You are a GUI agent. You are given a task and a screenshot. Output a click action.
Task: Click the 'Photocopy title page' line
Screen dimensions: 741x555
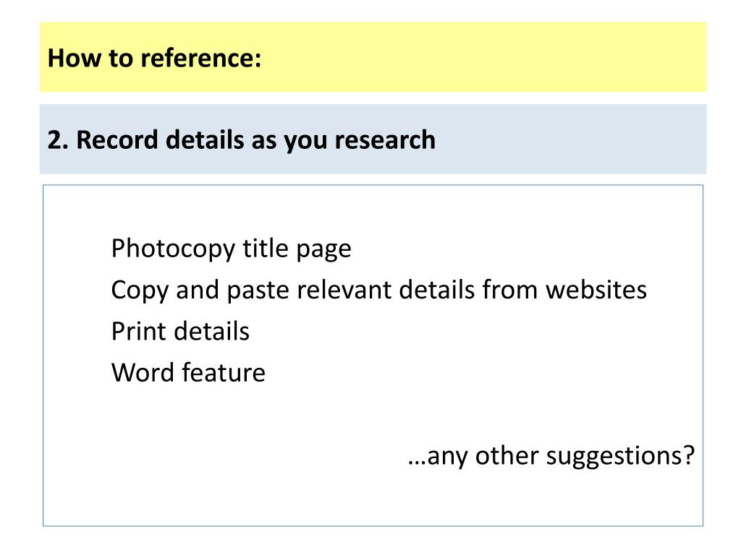click(231, 249)
